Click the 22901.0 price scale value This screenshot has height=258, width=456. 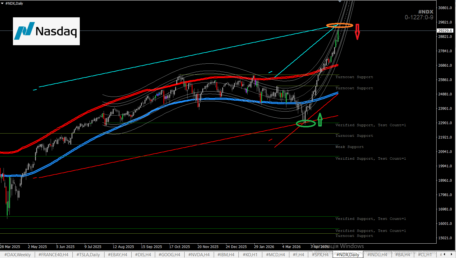[445, 123]
